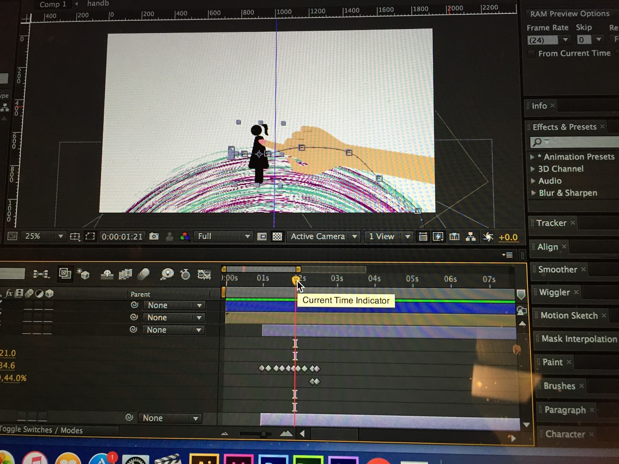Toggle the transparency grid

point(277,237)
